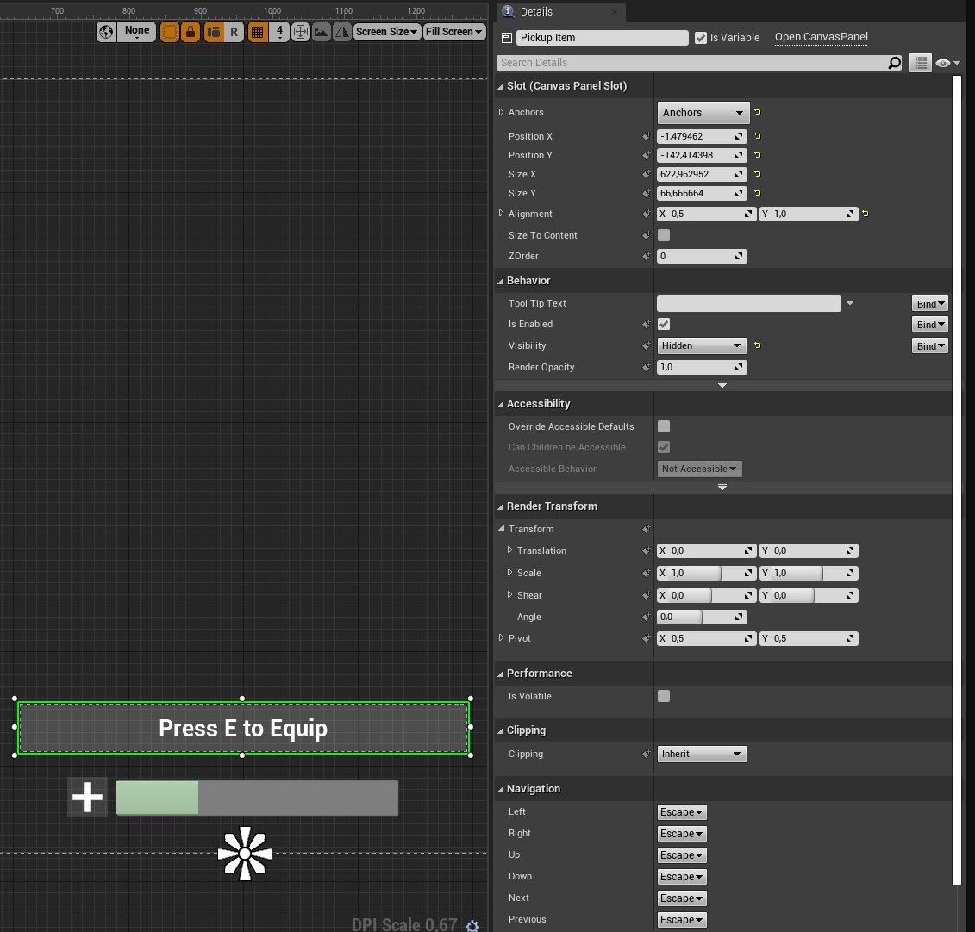Reset Size X to default value

(758, 174)
